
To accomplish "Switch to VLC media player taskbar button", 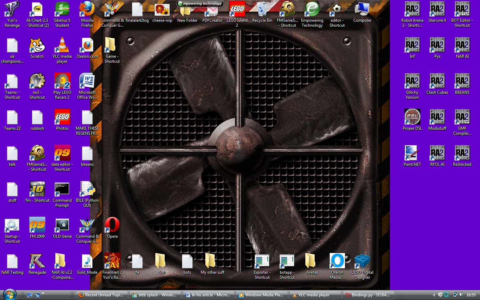I will tap(315, 295).
